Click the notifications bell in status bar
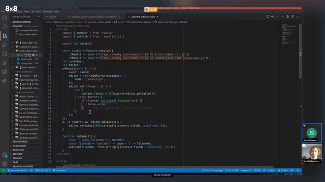The image size is (325, 182). tap(298, 170)
